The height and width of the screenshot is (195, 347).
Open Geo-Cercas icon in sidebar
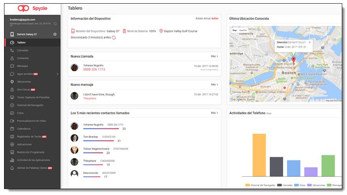(x=12, y=90)
